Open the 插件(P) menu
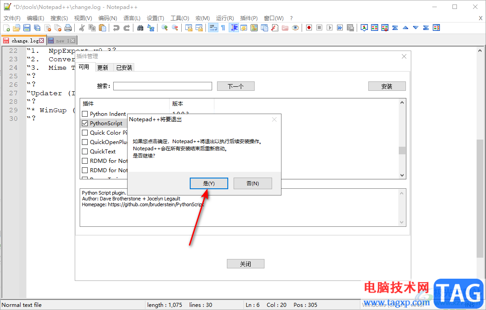This screenshot has height=310, width=486. (249, 18)
